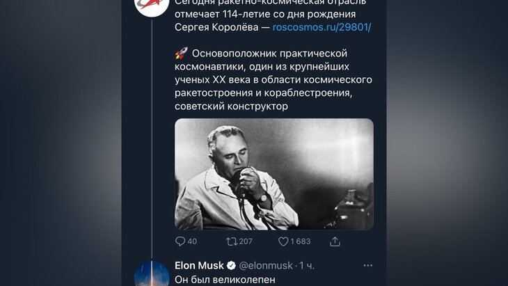
Task: Click the 207 retweets count
Action: point(244,241)
